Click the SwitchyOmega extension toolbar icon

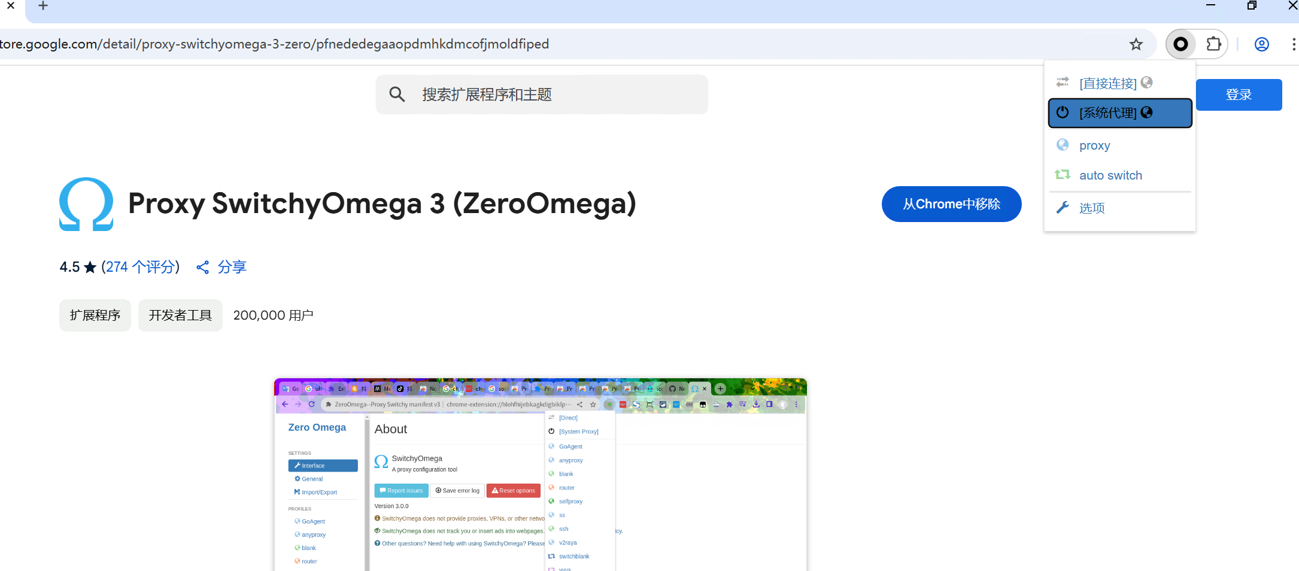pos(1180,44)
